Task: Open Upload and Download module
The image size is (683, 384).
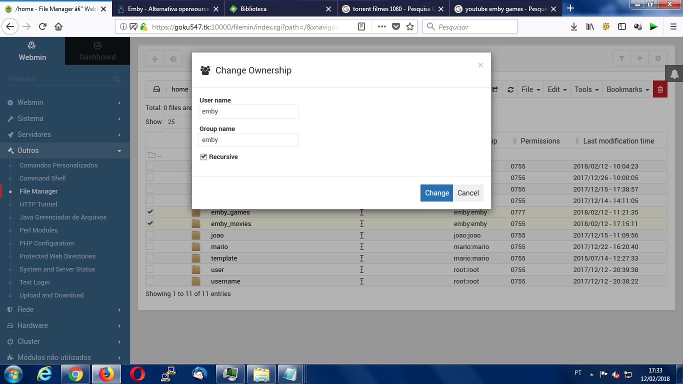Action: [51, 295]
